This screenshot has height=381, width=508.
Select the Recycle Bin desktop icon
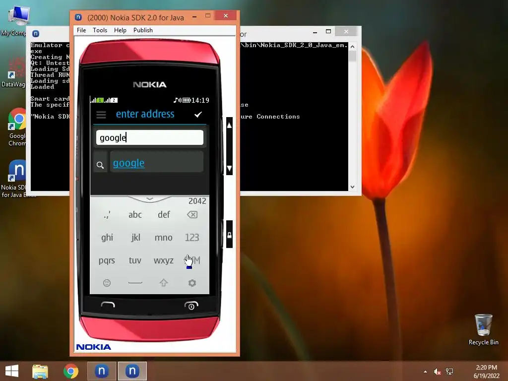point(483,329)
